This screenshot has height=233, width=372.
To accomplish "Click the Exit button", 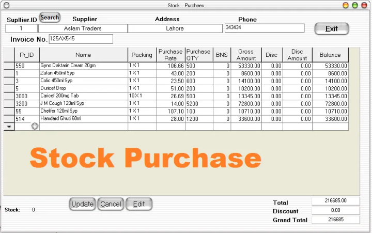I will click(331, 29).
